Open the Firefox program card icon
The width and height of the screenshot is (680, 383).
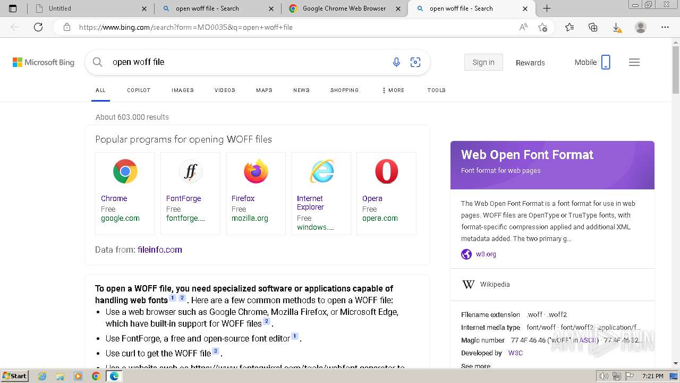(256, 171)
